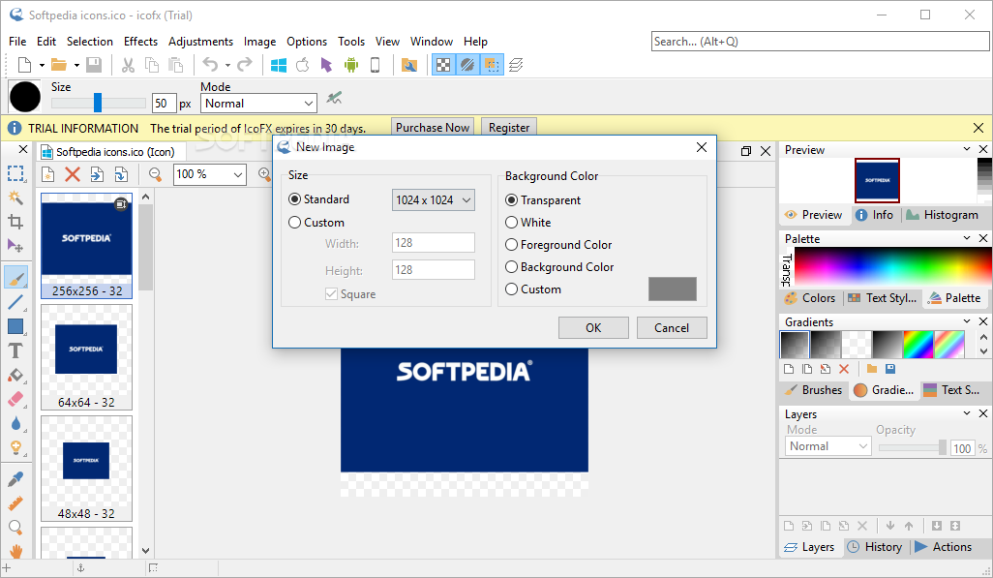Screen dimensions: 993x578
Task: Click the brush Size slider
Action: click(98, 103)
